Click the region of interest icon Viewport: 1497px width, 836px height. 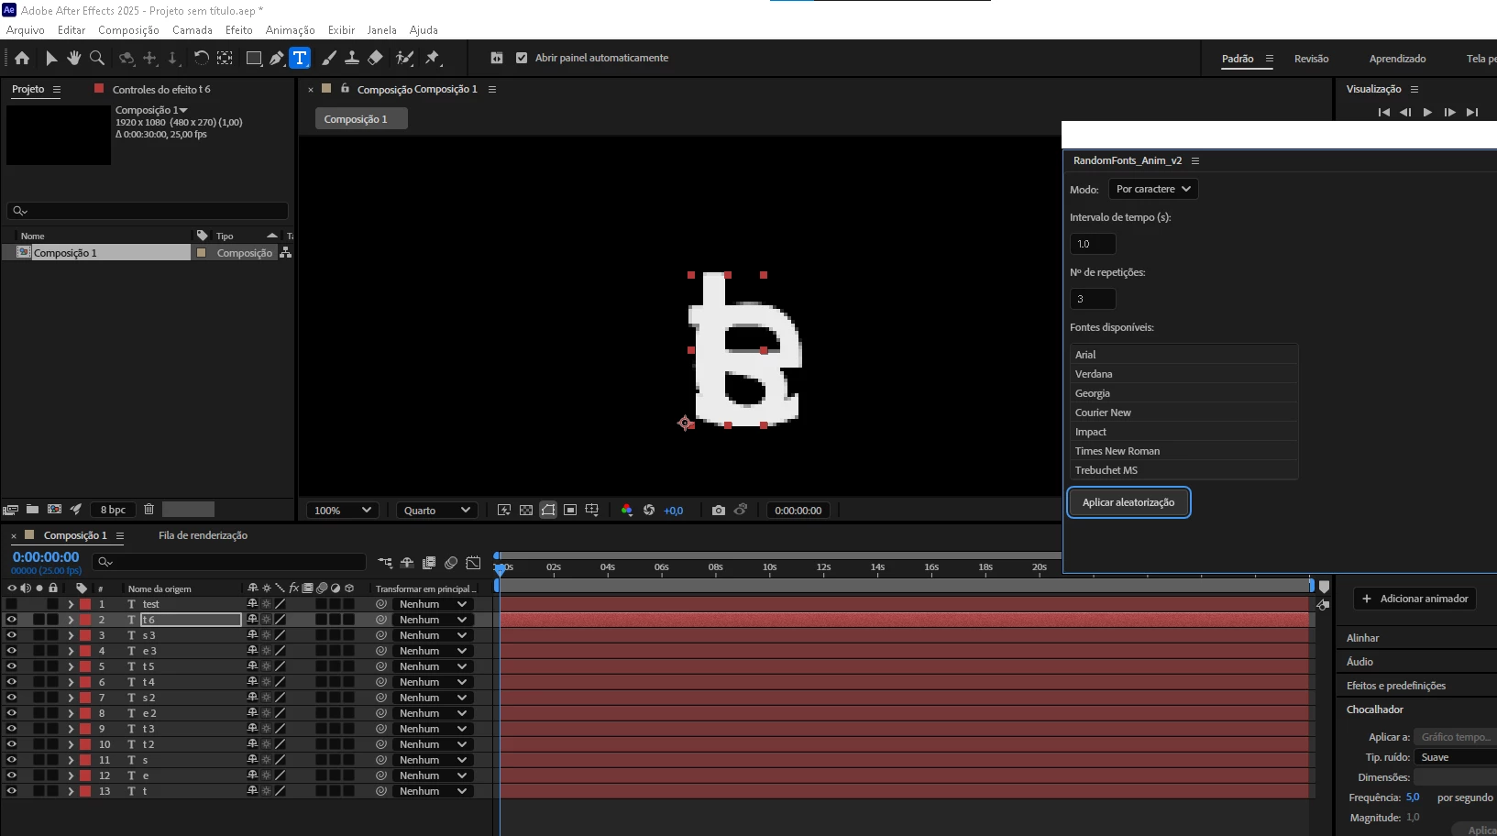(x=570, y=510)
